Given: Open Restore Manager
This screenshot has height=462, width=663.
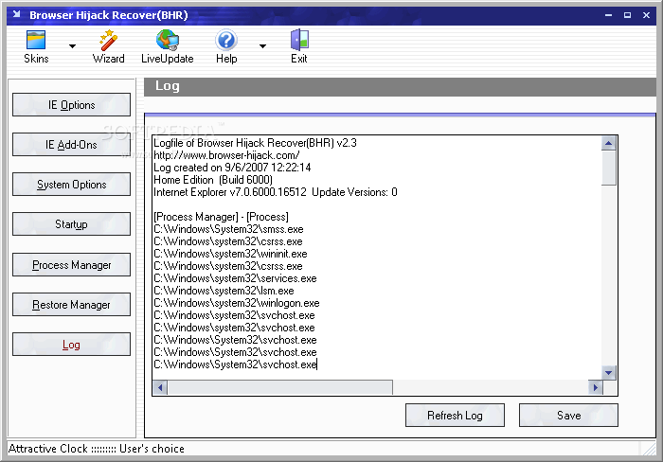Looking at the screenshot, I should tap(71, 304).
